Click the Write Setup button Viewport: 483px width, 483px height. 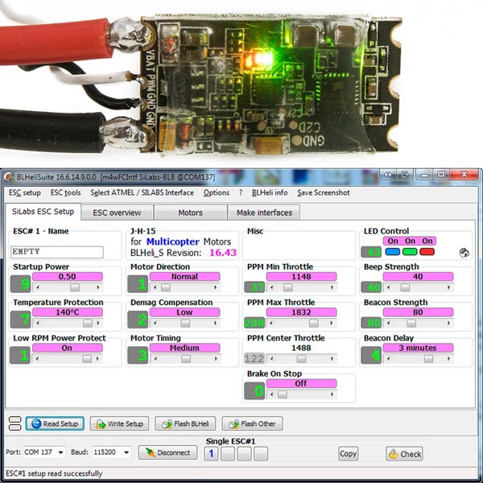click(119, 424)
